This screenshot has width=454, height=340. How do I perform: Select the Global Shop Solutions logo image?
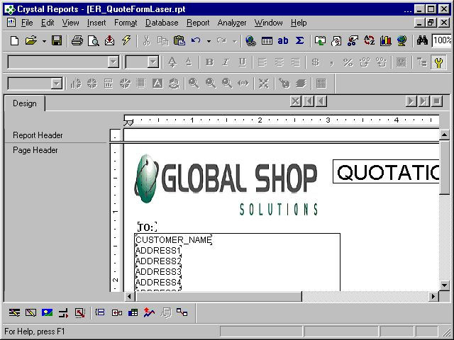pyautogui.click(x=226, y=185)
